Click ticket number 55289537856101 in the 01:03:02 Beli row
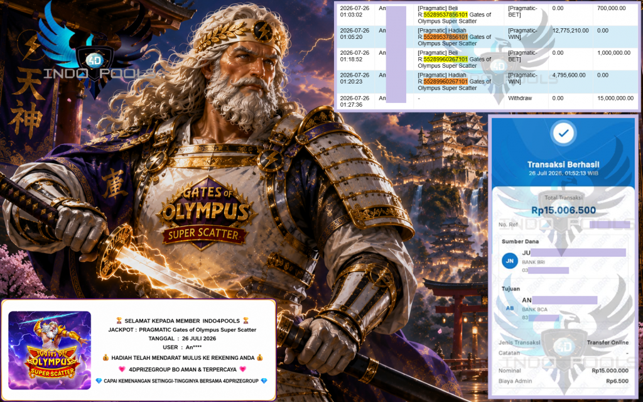643x402 pixels. [445, 15]
